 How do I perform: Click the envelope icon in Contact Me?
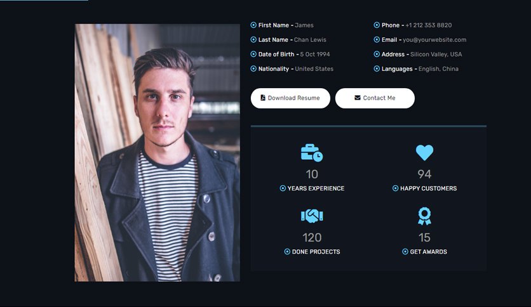(x=357, y=98)
